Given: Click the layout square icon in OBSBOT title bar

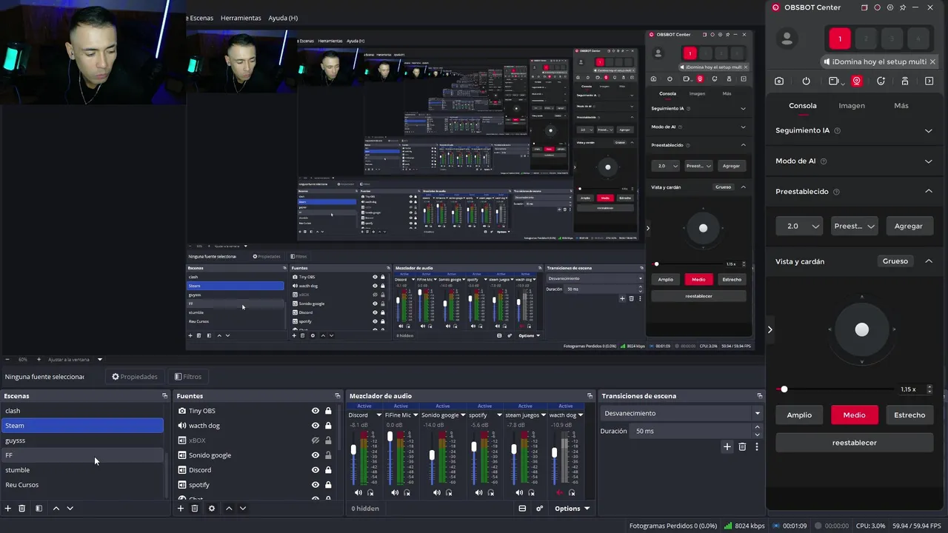Looking at the screenshot, I should 864,7.
